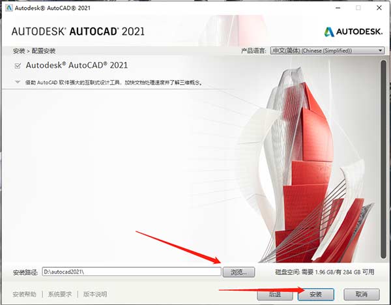Screen dimensions: 391x305
Task: Click the 安装 breadcrumb text
Action: tap(19, 51)
